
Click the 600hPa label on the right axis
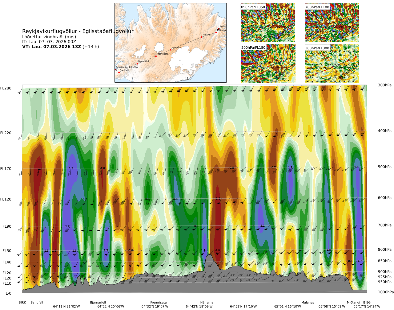click(385, 198)
